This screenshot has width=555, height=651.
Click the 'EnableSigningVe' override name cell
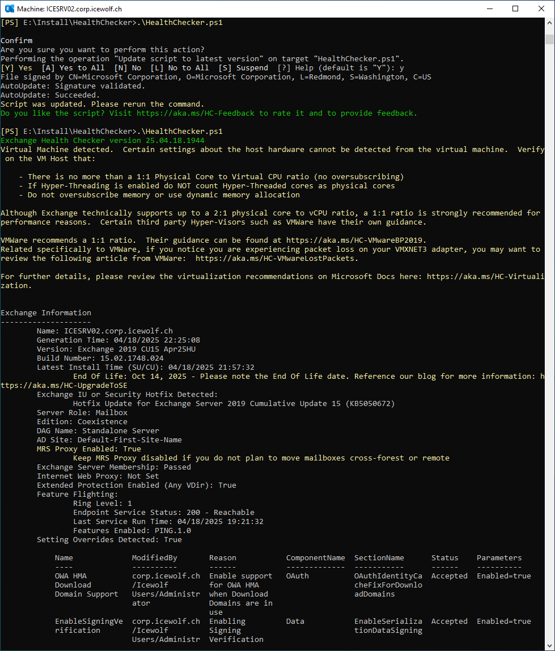pyautogui.click(x=89, y=622)
